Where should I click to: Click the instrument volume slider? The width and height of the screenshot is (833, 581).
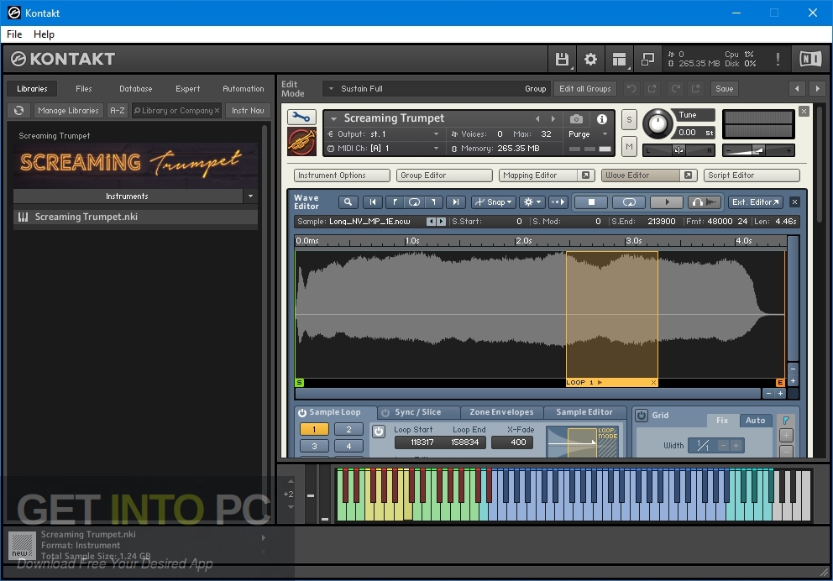coord(758,150)
